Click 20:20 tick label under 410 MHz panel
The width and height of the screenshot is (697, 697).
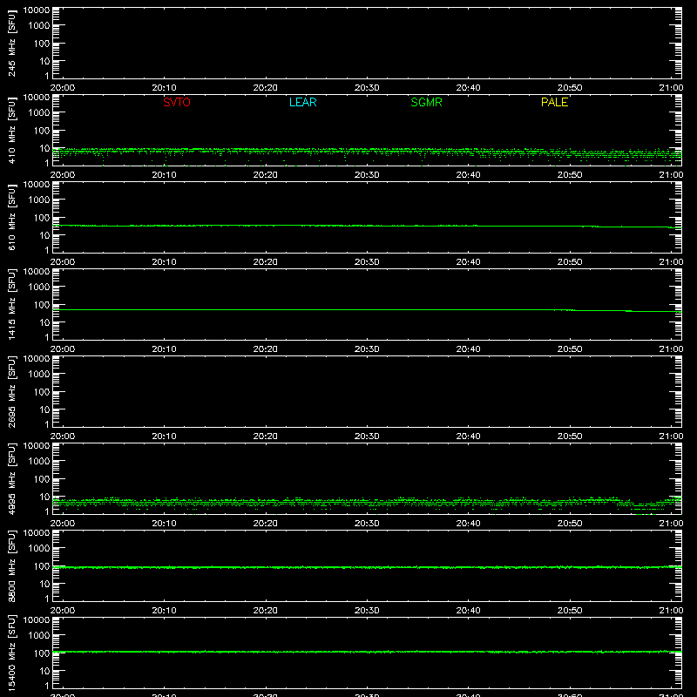pyautogui.click(x=266, y=175)
